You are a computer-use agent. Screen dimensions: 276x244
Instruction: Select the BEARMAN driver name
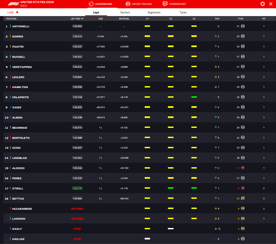pos(20,128)
